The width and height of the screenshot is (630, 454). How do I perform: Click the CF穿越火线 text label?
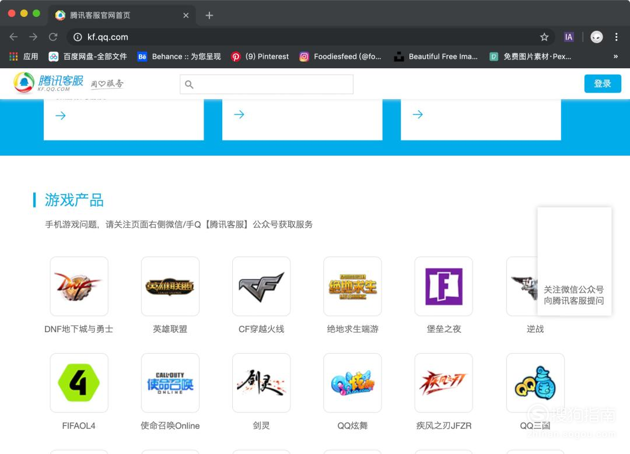click(261, 329)
